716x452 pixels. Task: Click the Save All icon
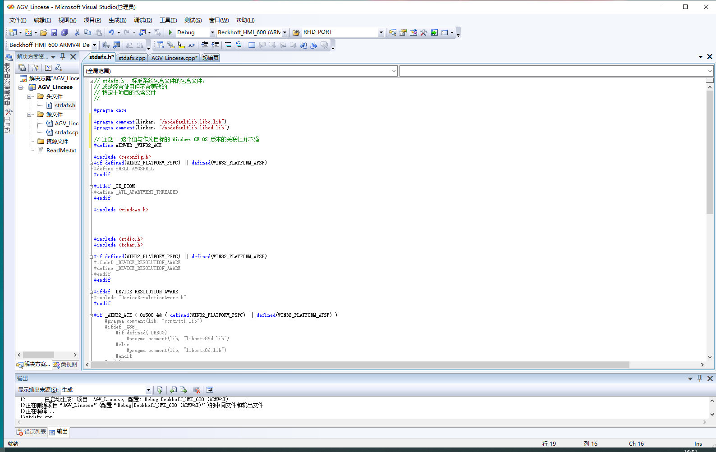64,32
